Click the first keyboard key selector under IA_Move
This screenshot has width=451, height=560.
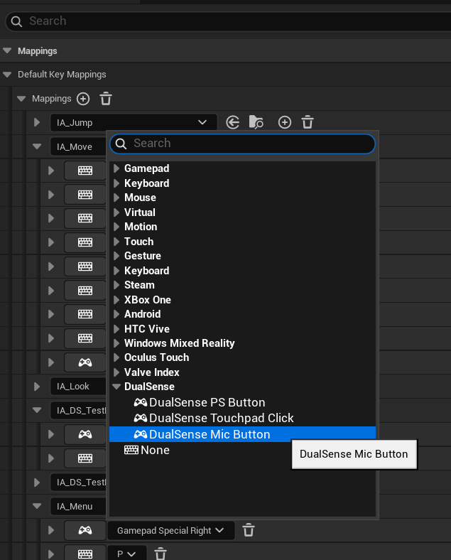click(x=85, y=171)
